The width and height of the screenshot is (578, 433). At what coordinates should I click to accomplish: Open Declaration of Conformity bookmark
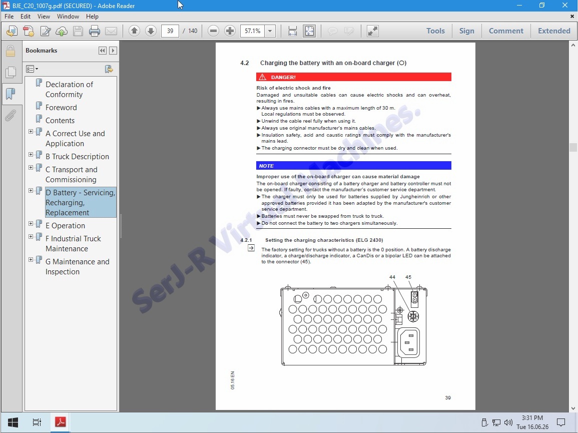tap(69, 89)
